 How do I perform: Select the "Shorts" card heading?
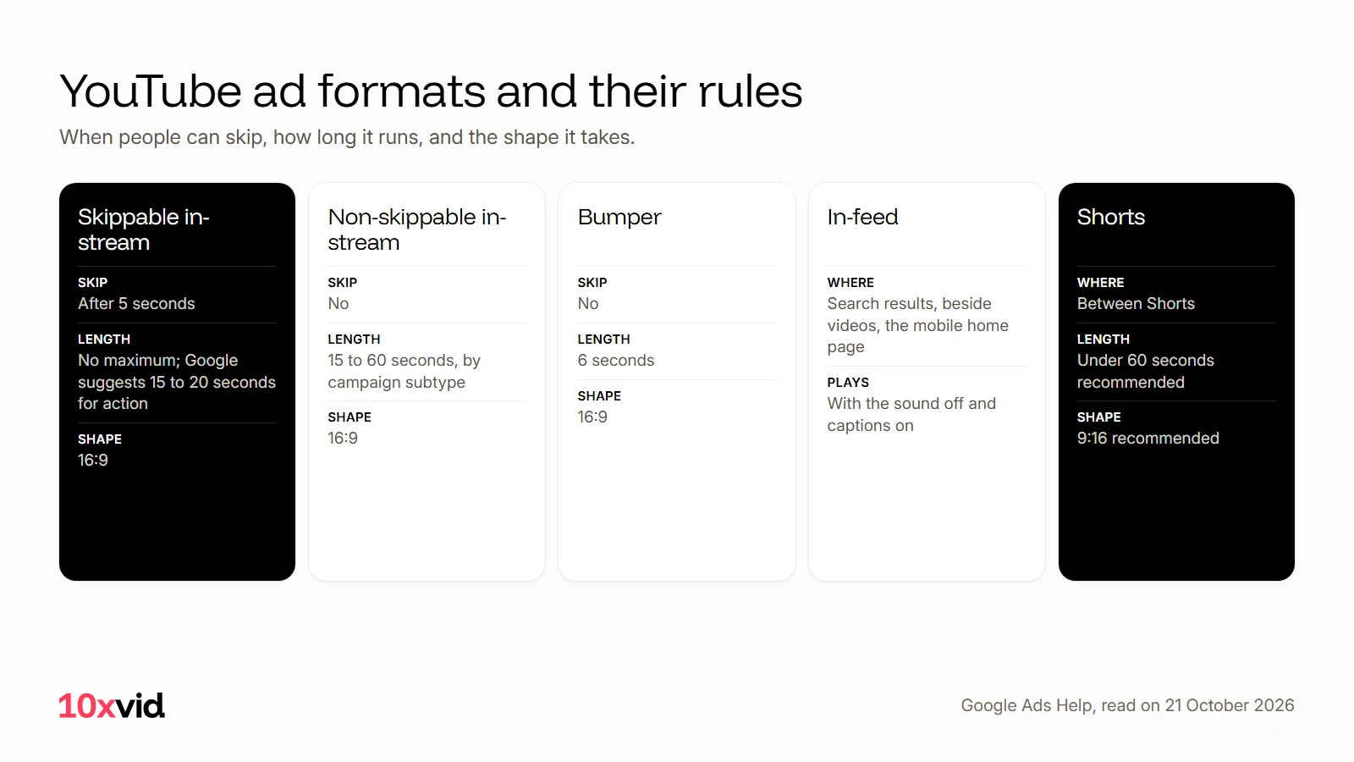click(1111, 217)
